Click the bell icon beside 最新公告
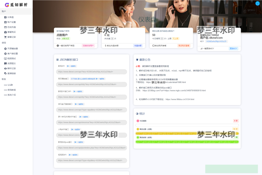 (x=137, y=60)
